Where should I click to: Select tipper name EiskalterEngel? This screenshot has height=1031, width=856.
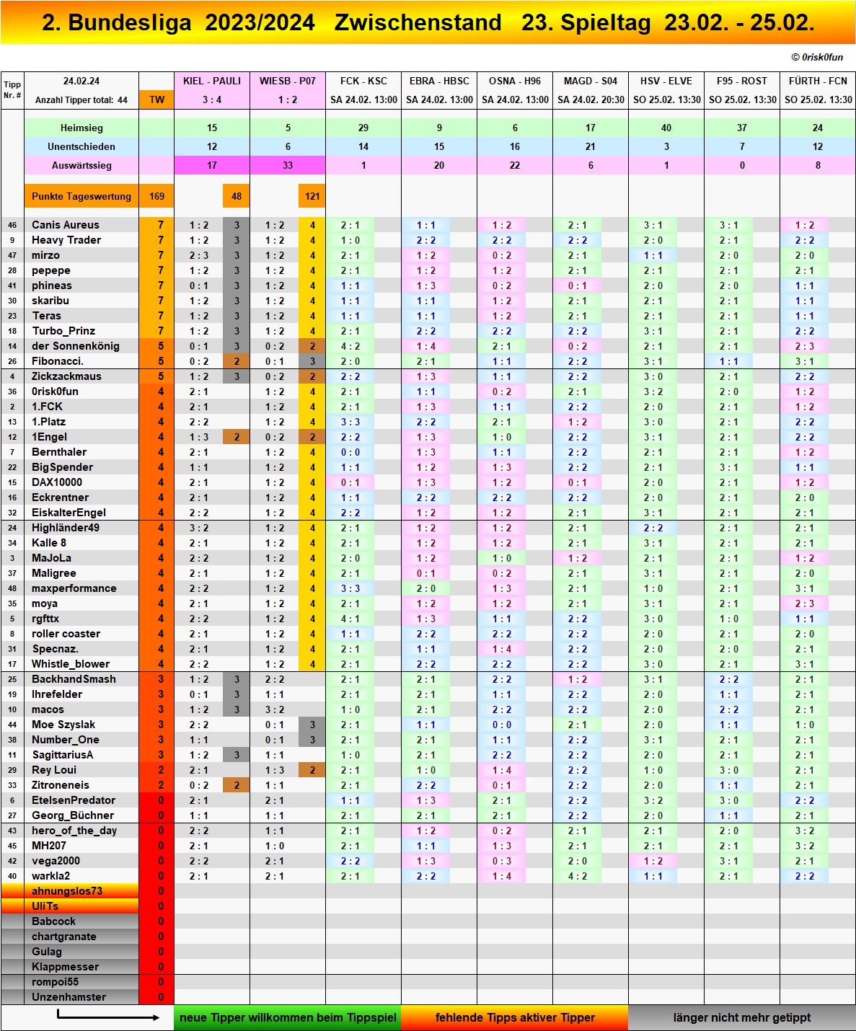click(69, 513)
